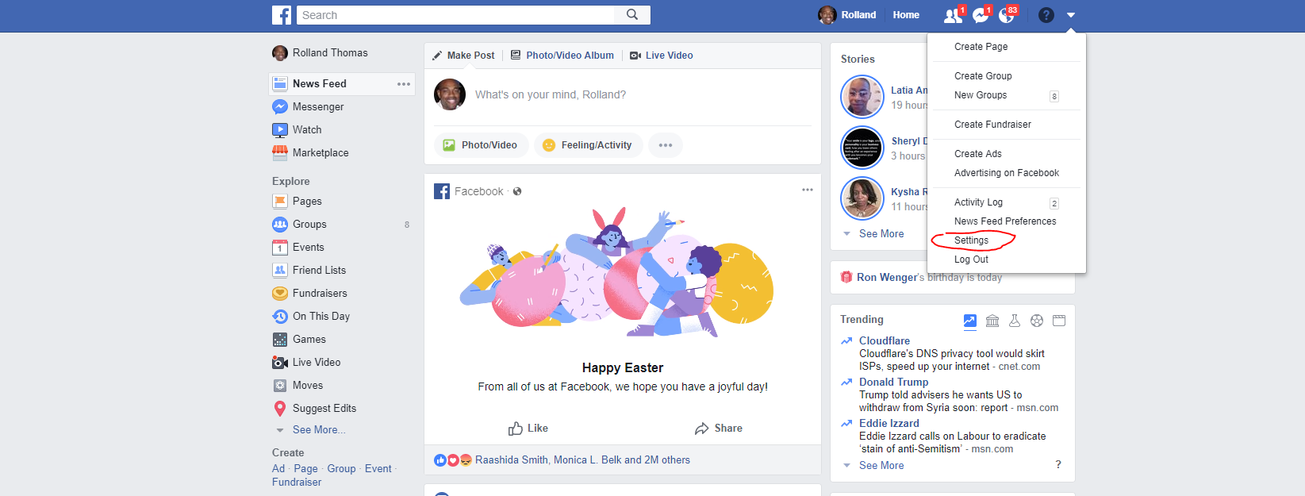Click the Facebook logo icon
The image size is (1305, 496).
[282, 15]
